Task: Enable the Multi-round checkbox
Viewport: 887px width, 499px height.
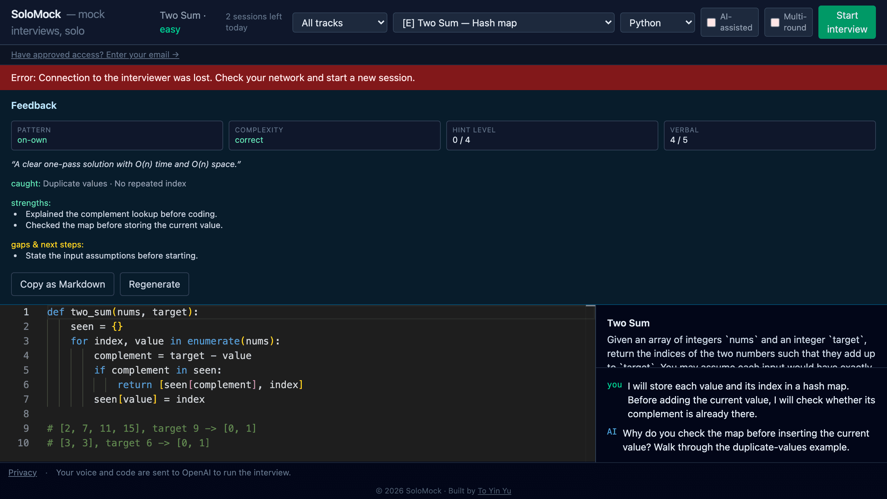Action: (x=775, y=23)
